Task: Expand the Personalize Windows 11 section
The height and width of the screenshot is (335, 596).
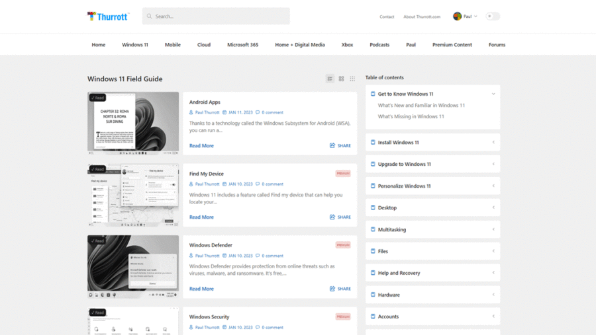Action: click(x=493, y=186)
